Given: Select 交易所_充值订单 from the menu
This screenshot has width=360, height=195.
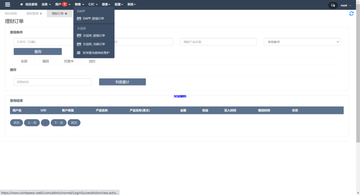Looking at the screenshot, I should pos(94,44).
